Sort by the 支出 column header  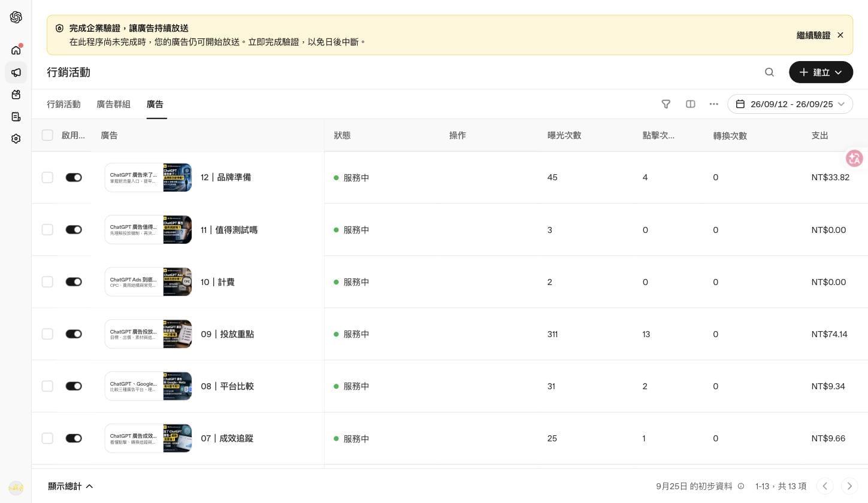[819, 135]
